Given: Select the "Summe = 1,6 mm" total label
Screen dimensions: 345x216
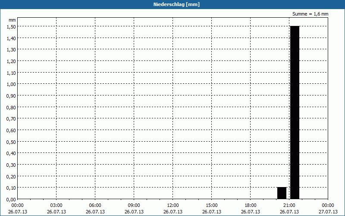Looking at the screenshot, I should (310, 14).
